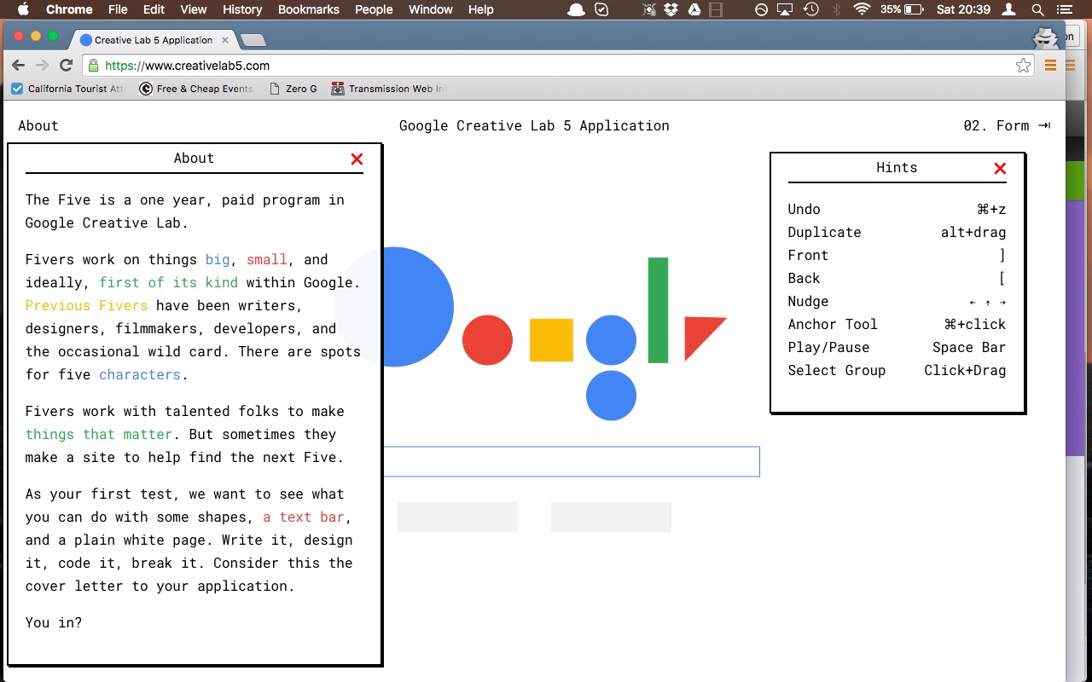Open Zero G bookmark
This screenshot has height=682, width=1092.
(x=293, y=89)
